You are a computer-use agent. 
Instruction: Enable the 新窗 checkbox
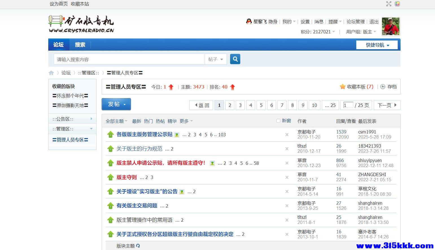pos(278,120)
